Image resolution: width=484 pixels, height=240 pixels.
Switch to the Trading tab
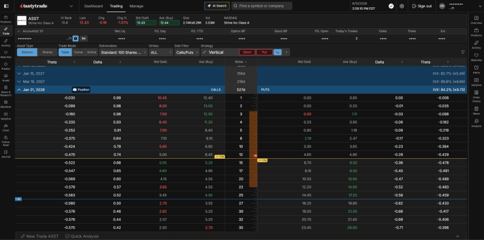(x=116, y=6)
